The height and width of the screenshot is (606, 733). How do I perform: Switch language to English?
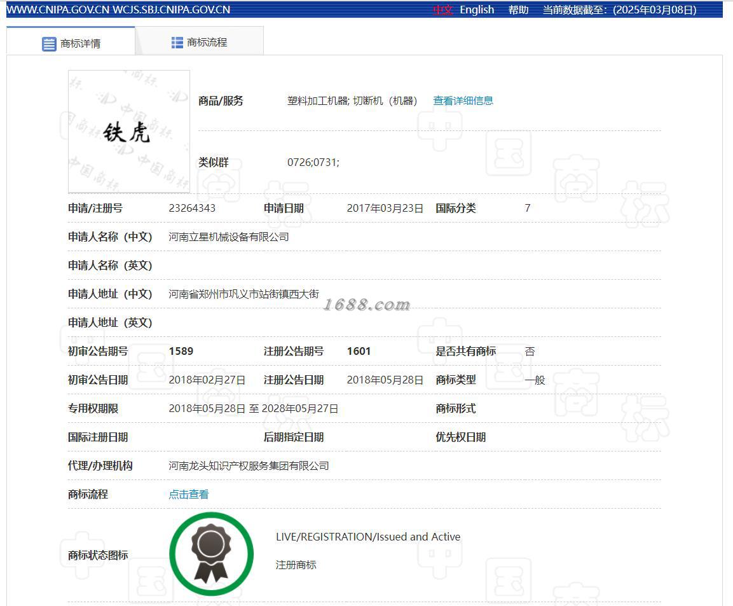tap(477, 10)
